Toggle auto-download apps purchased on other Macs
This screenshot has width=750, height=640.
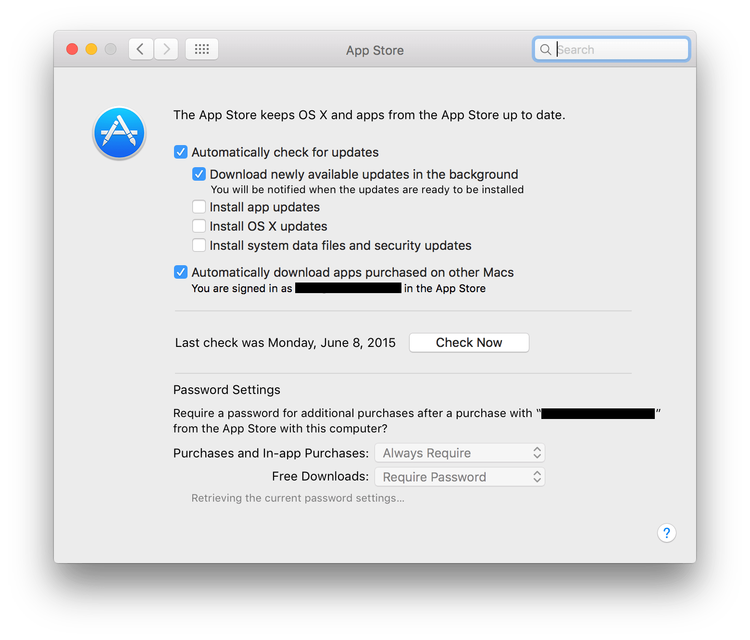[181, 272]
